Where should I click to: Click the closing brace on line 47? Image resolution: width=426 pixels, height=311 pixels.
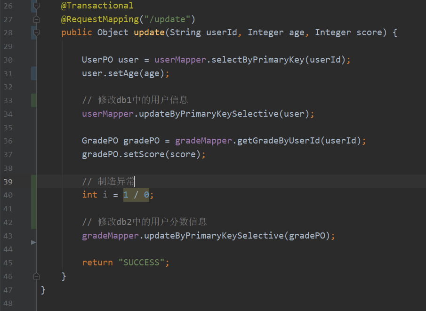pyautogui.click(x=43, y=290)
